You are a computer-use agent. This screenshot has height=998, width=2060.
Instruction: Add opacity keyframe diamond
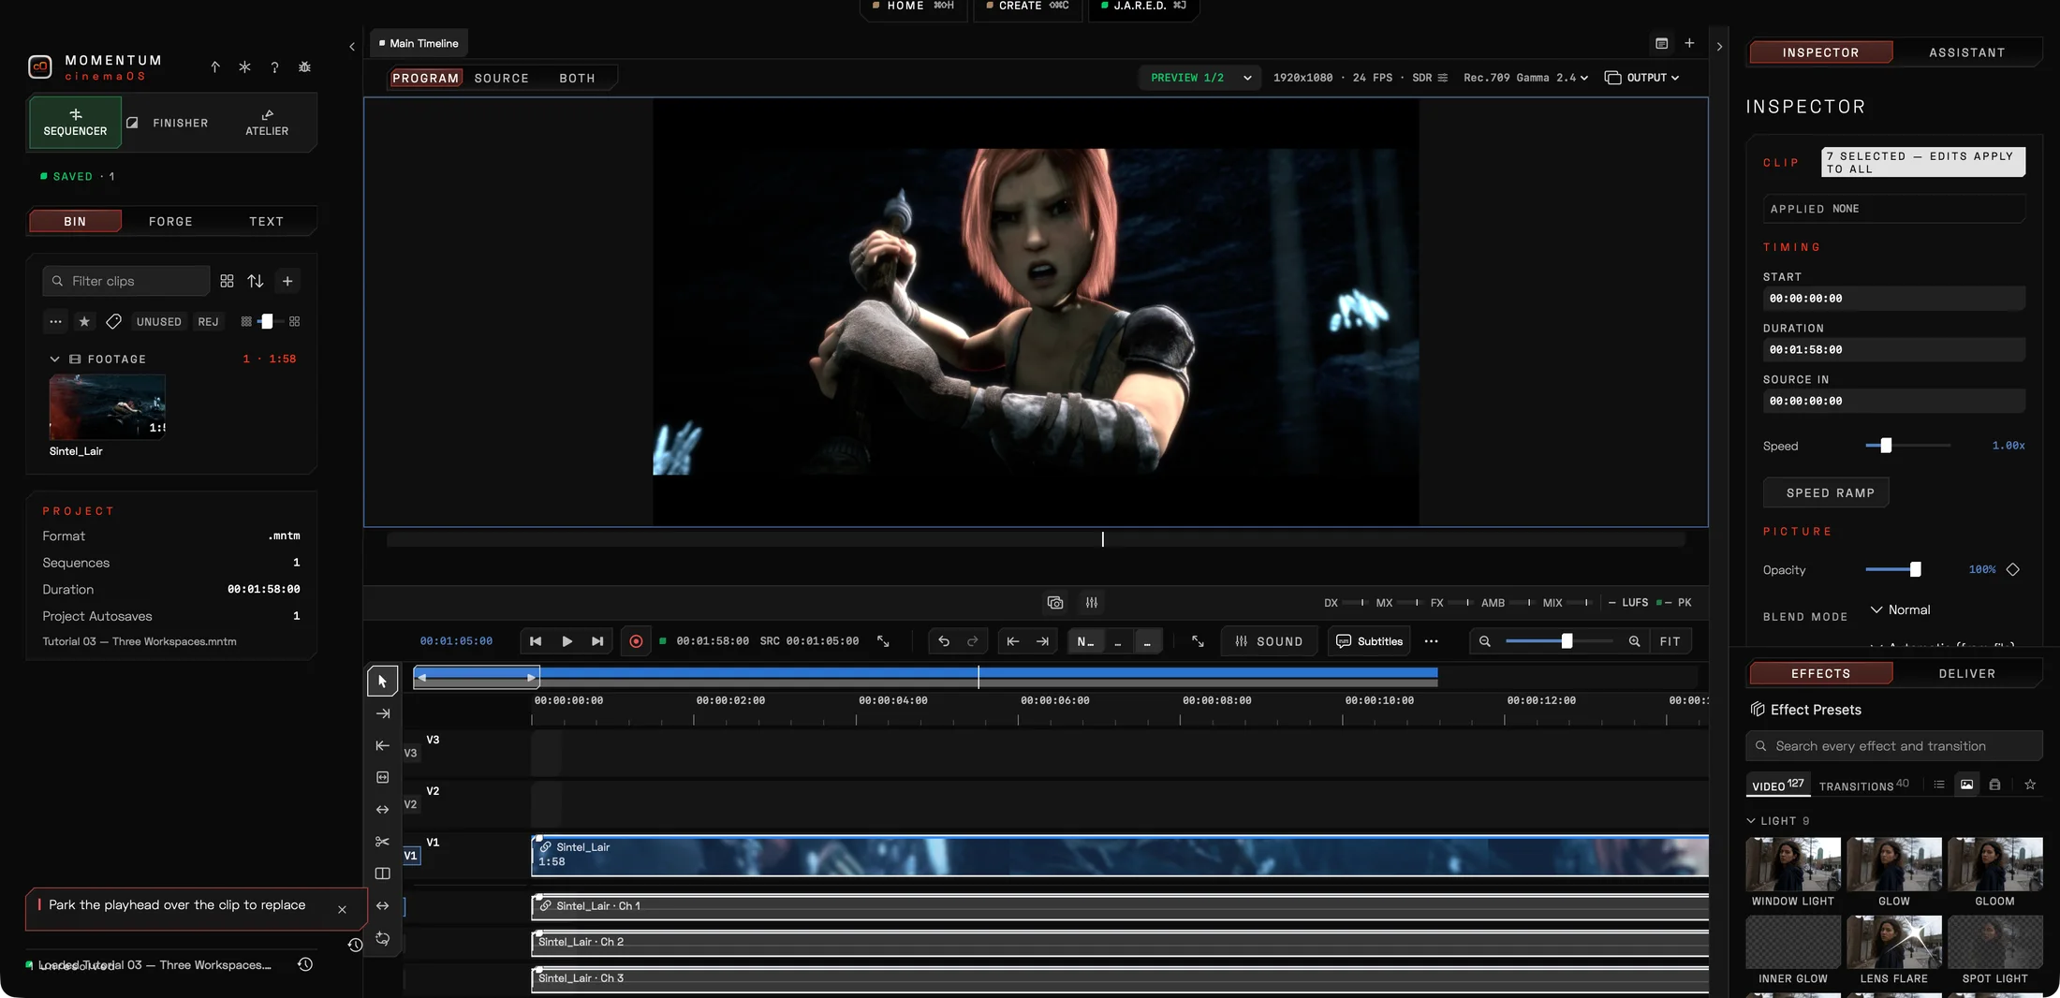point(2013,569)
